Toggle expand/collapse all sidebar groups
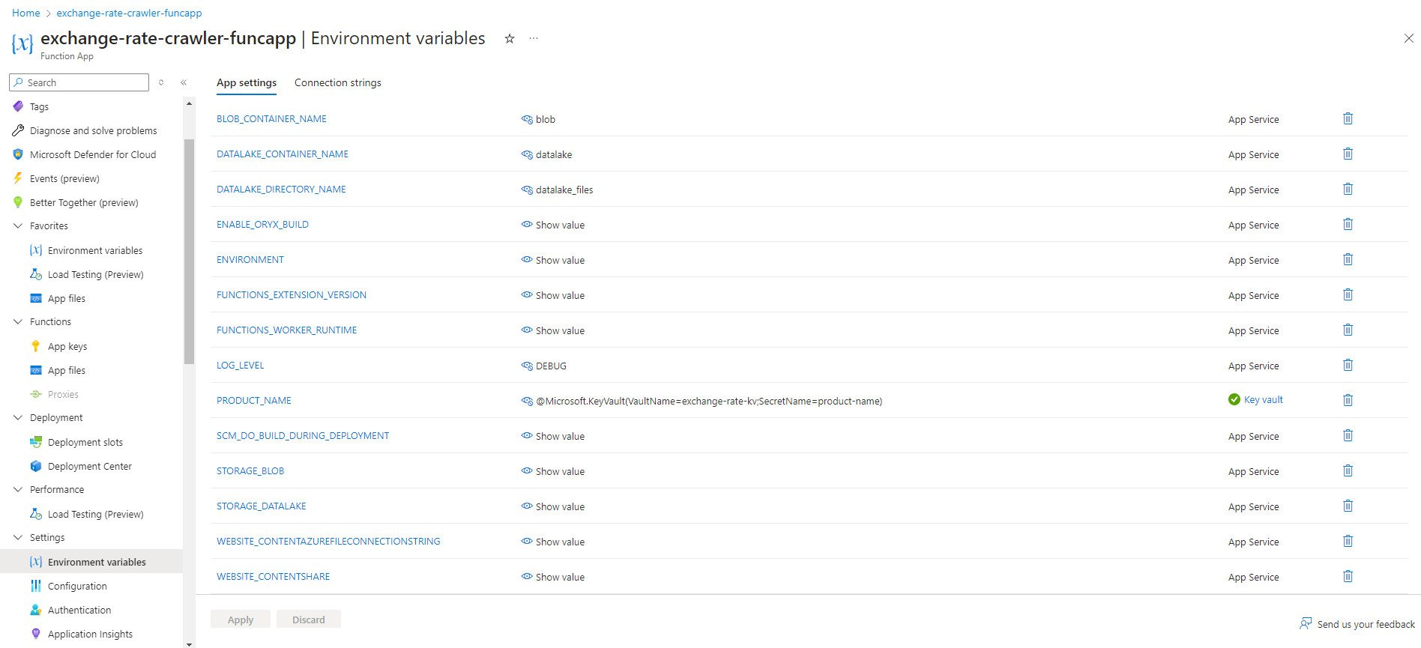Screen dimensions: 1421x648 coord(161,82)
